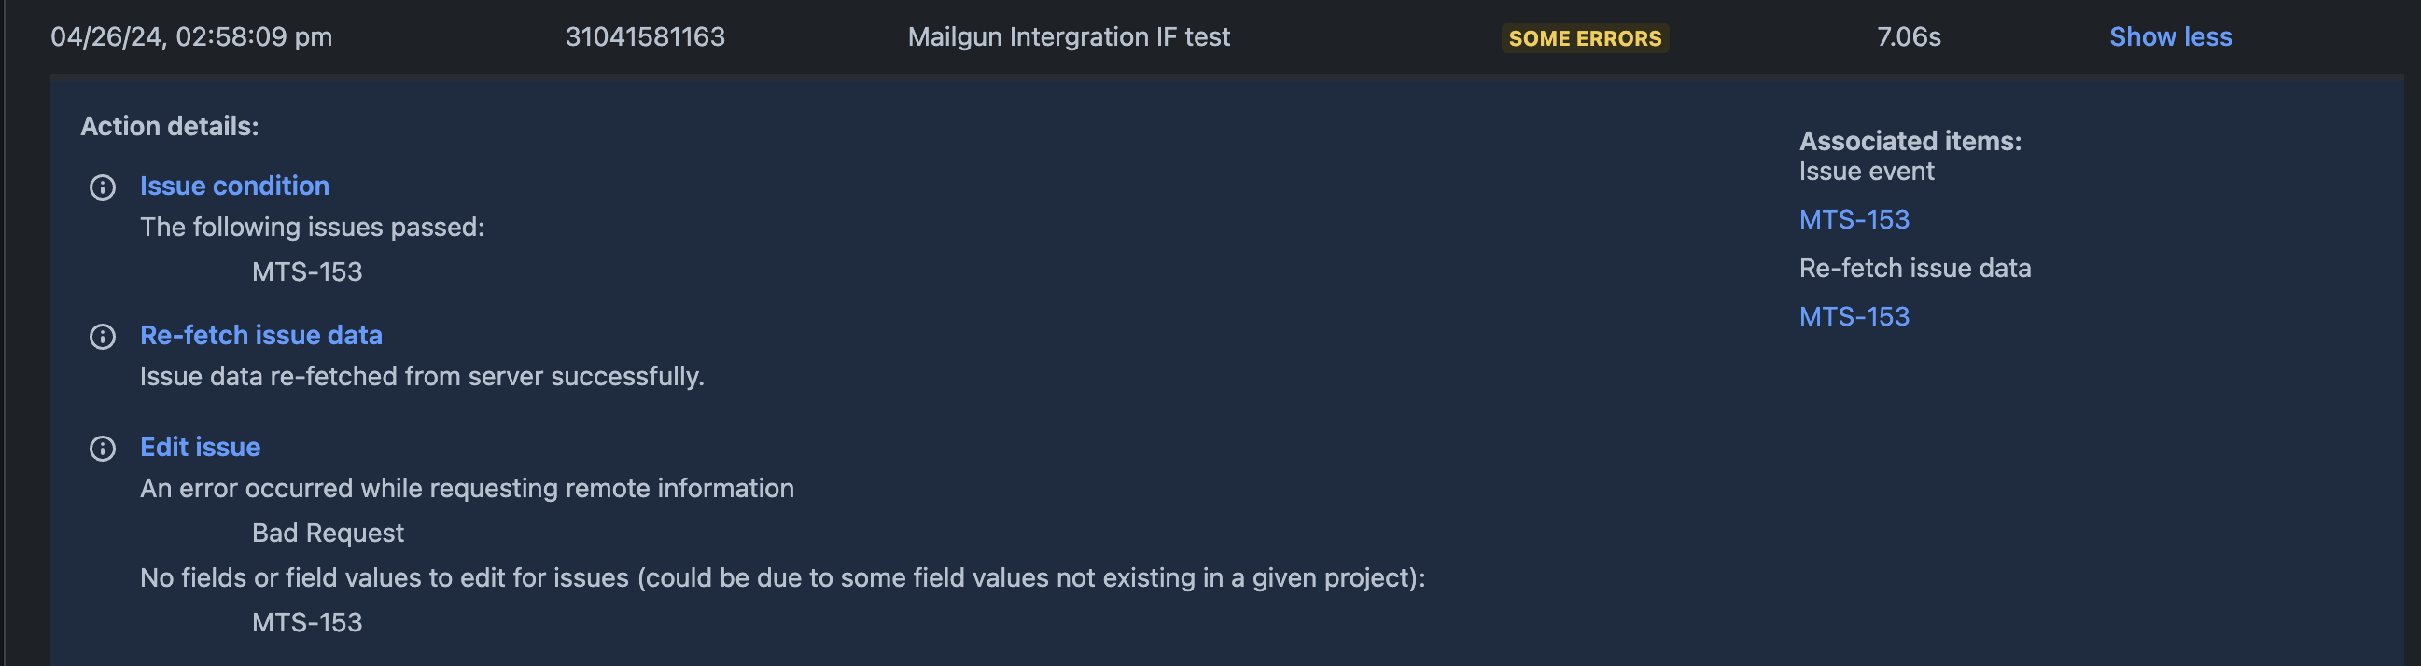2421x666 pixels.
Task: Click MTS-153 under The following issues passed
Action: pyautogui.click(x=307, y=271)
